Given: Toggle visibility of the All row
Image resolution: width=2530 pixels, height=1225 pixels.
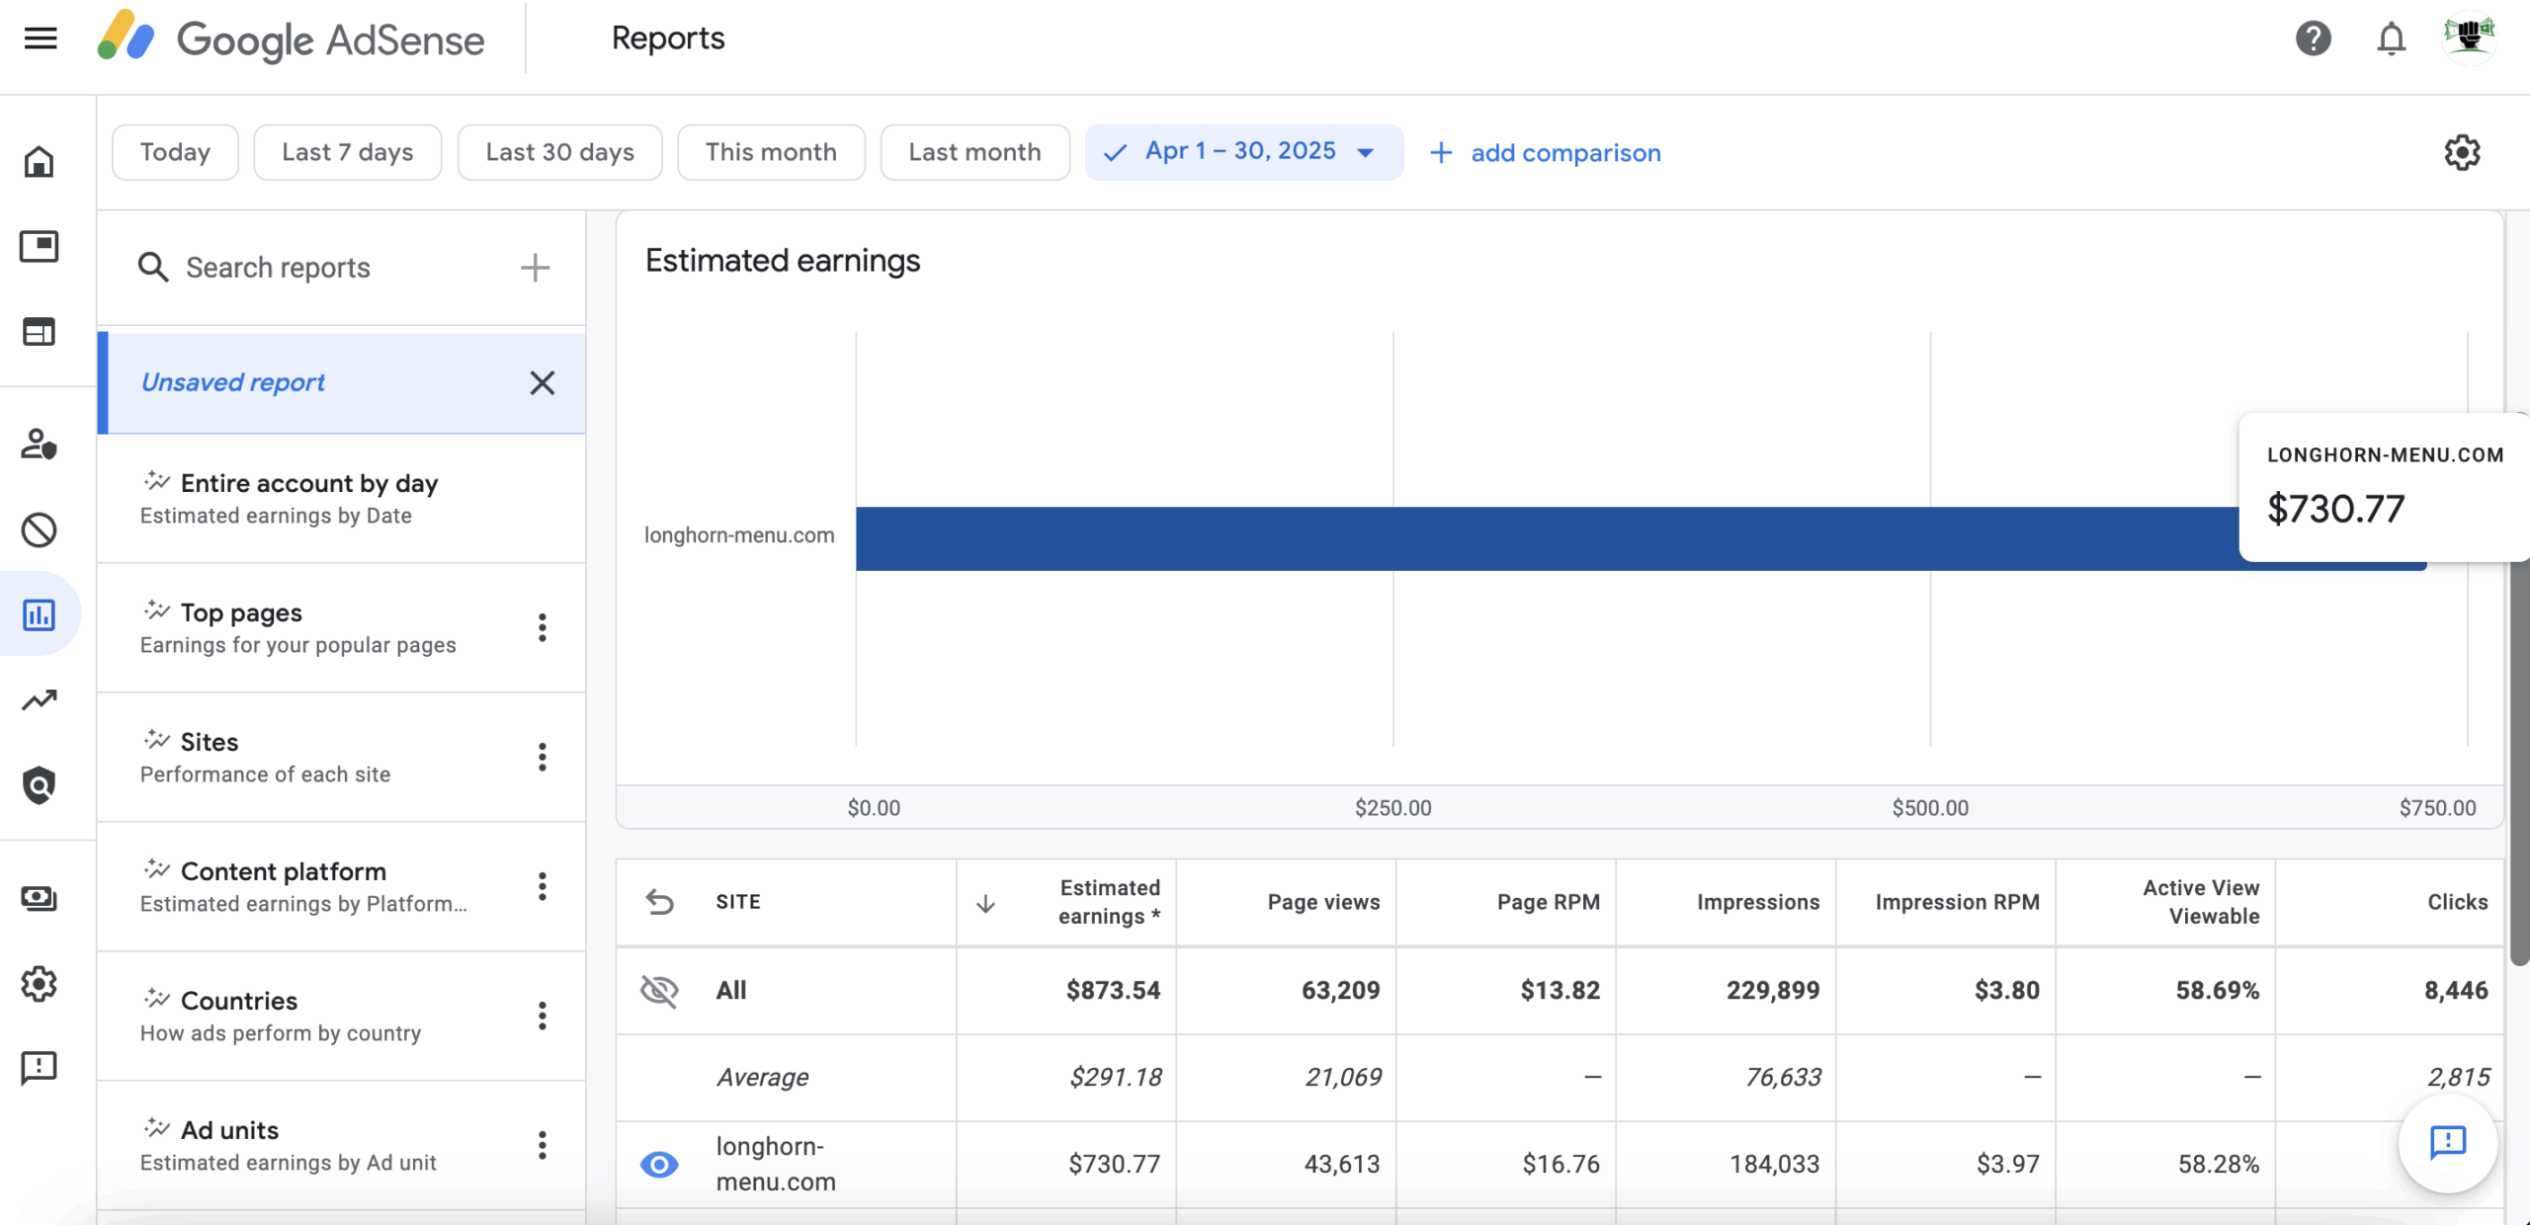Looking at the screenshot, I should [659, 990].
